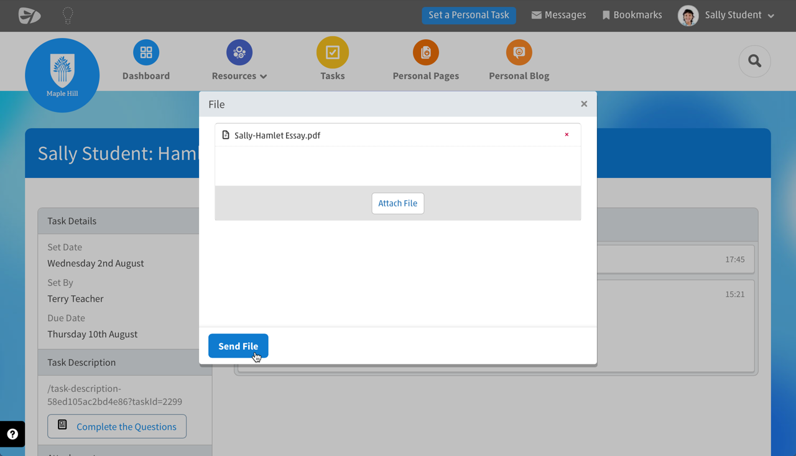The height and width of the screenshot is (456, 796).
Task: Click the Maple Hill school logo
Action: point(62,75)
